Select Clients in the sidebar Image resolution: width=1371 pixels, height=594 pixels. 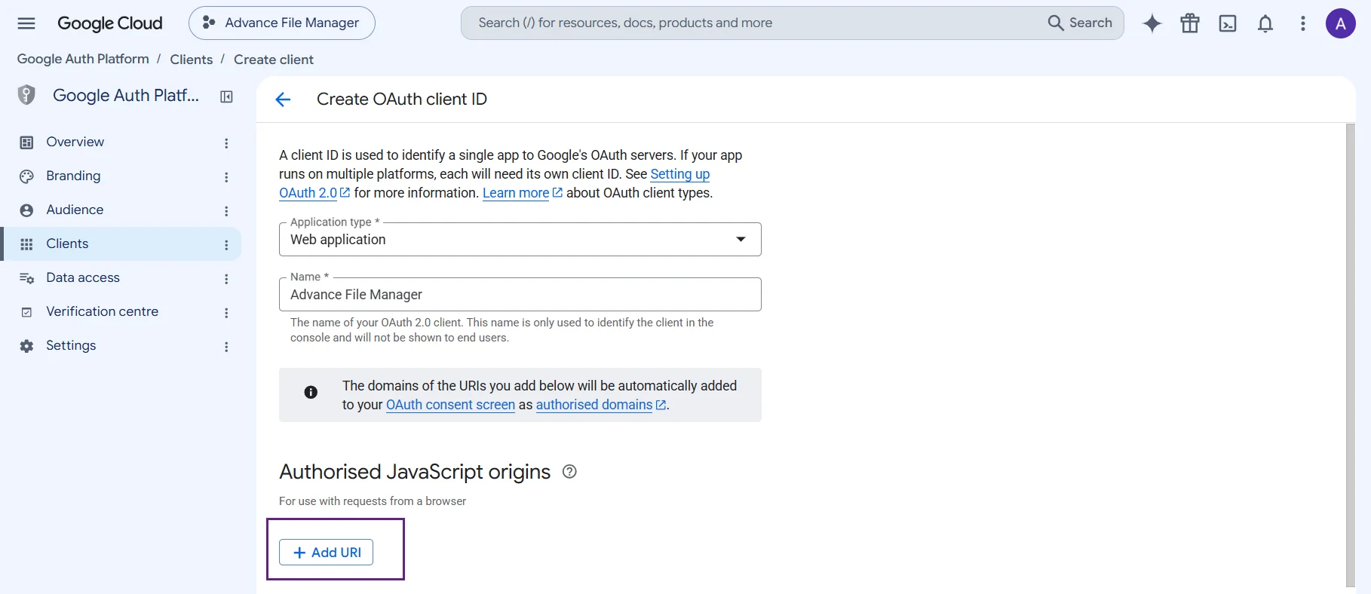click(x=121, y=244)
